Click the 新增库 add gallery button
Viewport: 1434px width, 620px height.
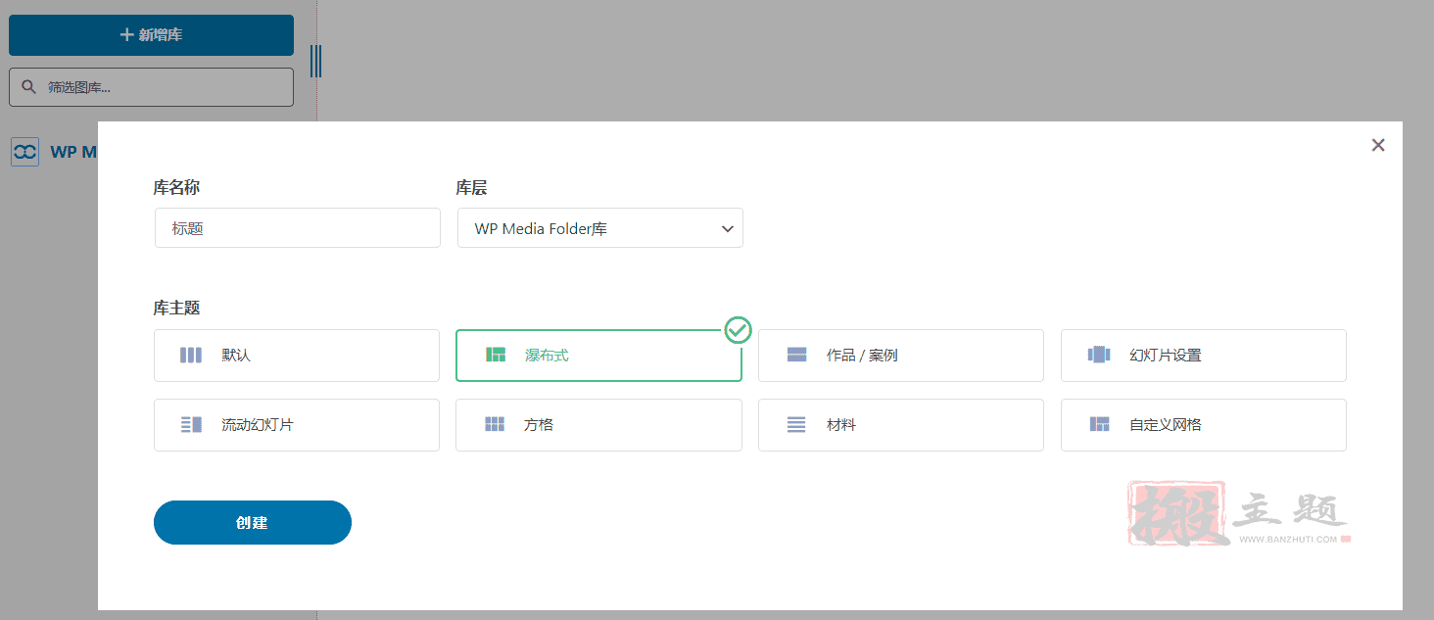(x=151, y=35)
